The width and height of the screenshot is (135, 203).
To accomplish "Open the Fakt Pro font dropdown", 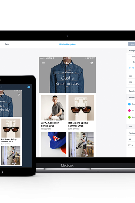I will coord(132,133).
